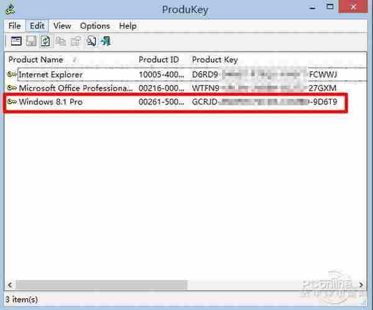Click product key starting with D6RD9

click(265, 75)
